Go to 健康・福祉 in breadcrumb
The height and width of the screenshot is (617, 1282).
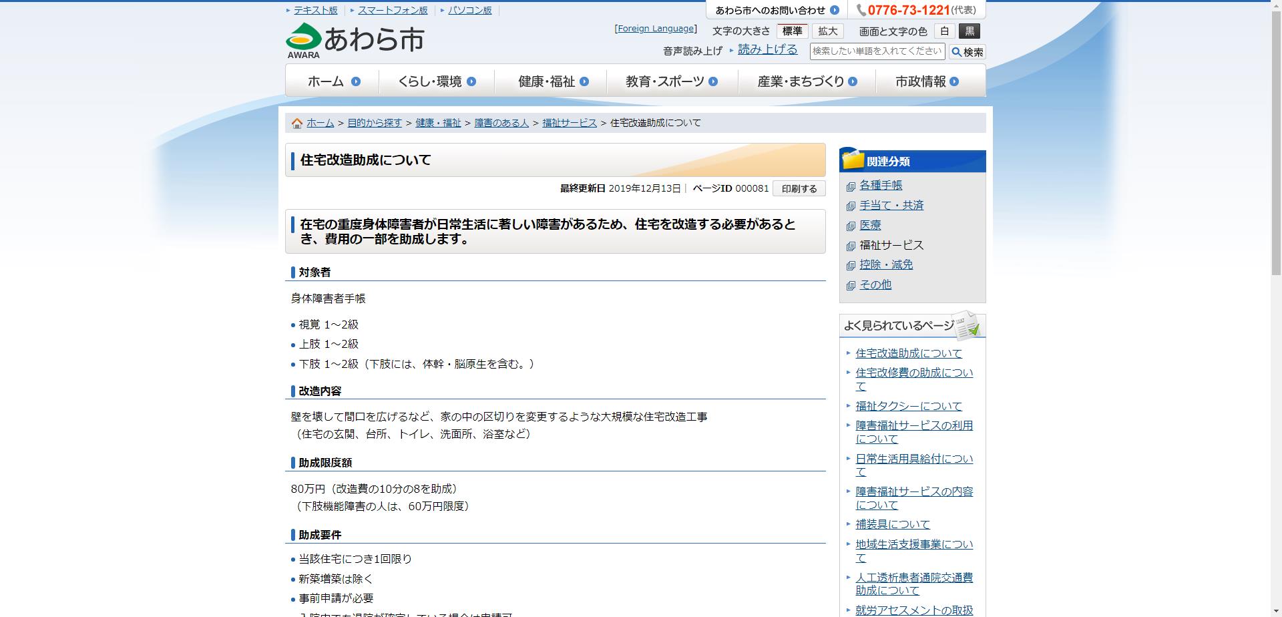(x=438, y=123)
